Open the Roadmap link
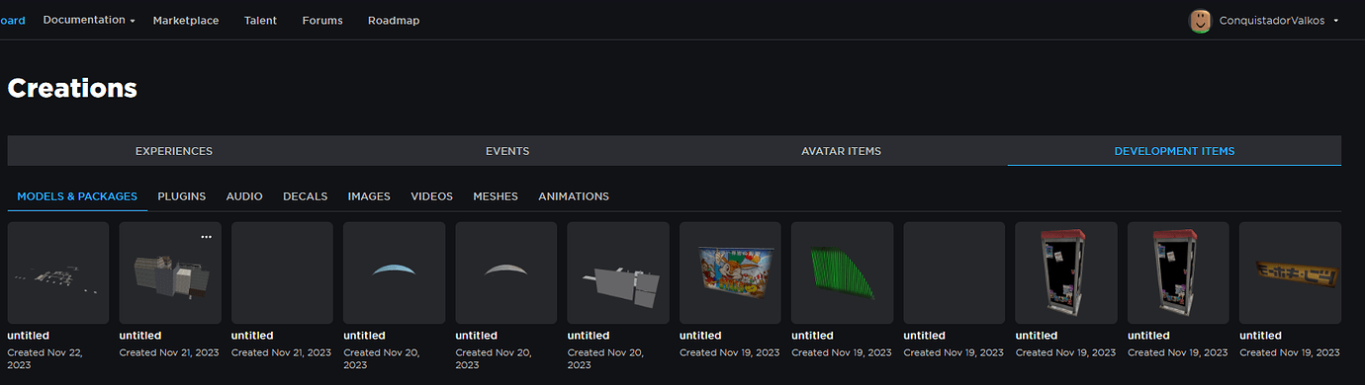Image resolution: width=1365 pixels, height=385 pixels. [394, 21]
